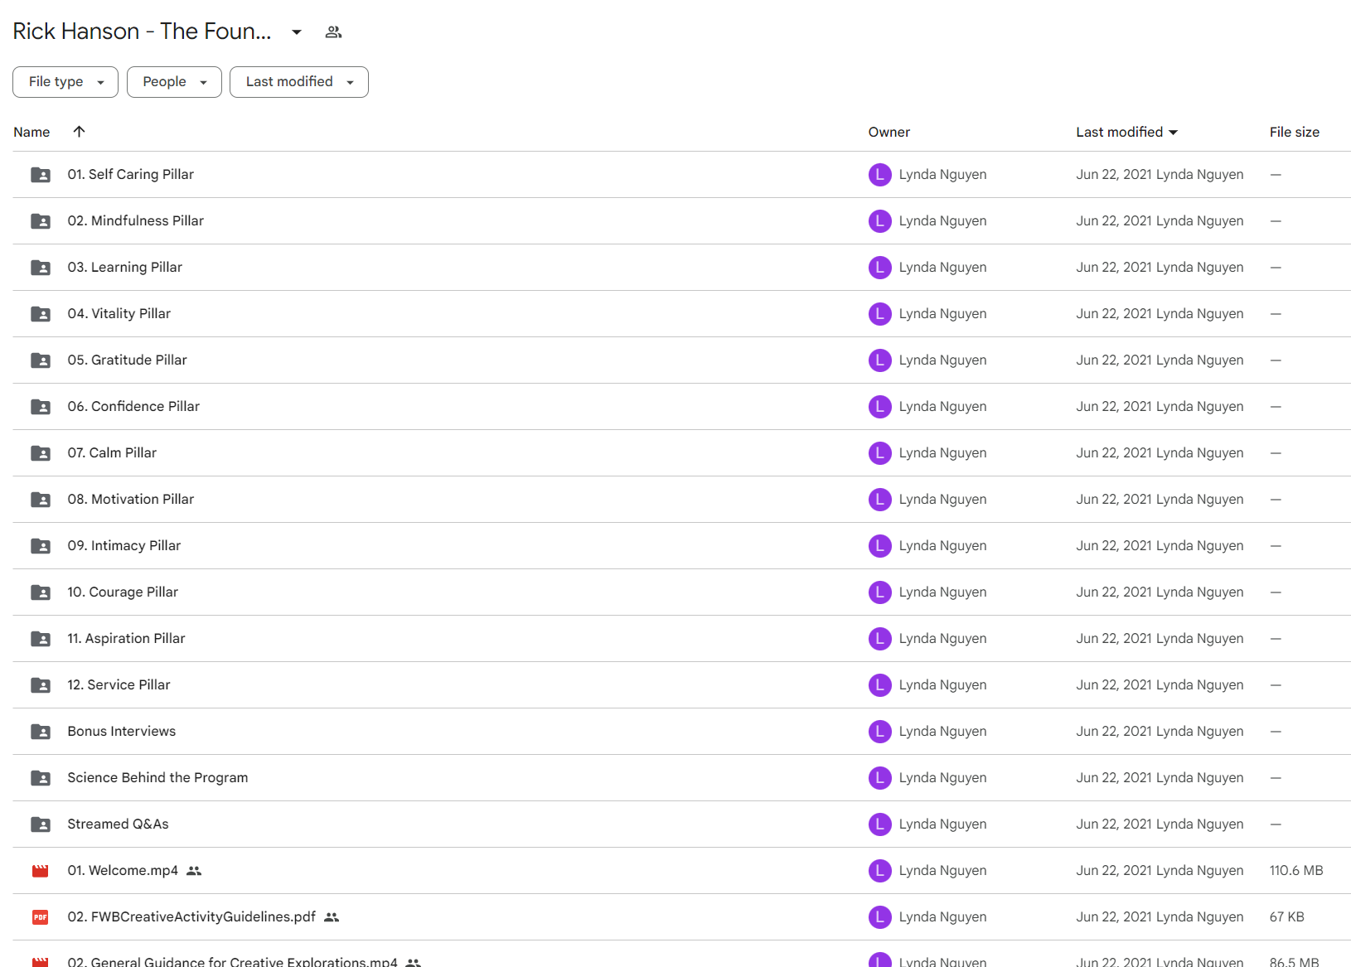
Task: Click the shared people icon beside the title
Action: [333, 32]
